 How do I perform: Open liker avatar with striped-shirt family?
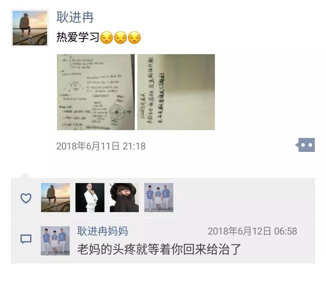click(159, 198)
